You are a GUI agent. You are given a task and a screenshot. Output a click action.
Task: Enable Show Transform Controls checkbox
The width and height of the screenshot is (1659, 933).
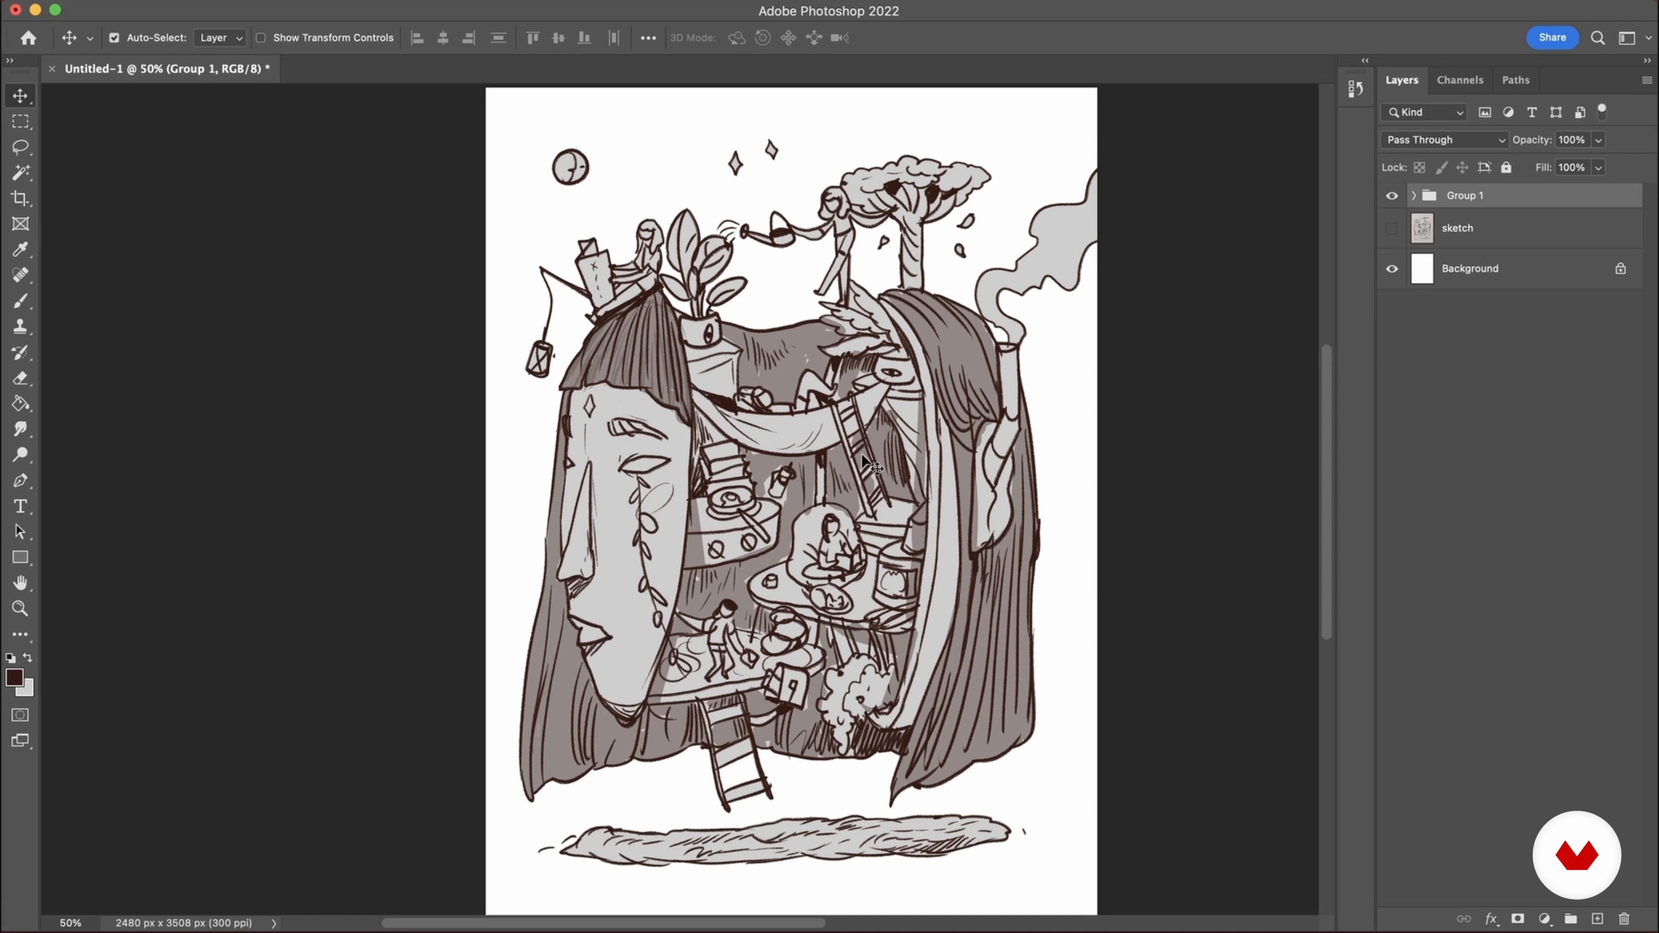tap(261, 38)
